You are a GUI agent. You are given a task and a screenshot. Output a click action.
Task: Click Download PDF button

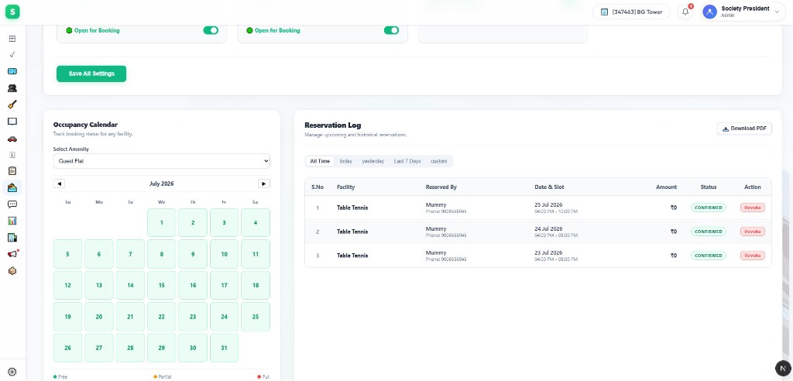click(744, 129)
